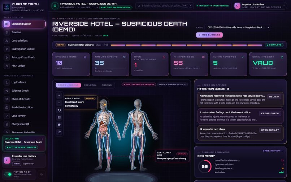291x182 pixels.
Task: Click Cross-Check for post-mortem findings
Action: 270,113
